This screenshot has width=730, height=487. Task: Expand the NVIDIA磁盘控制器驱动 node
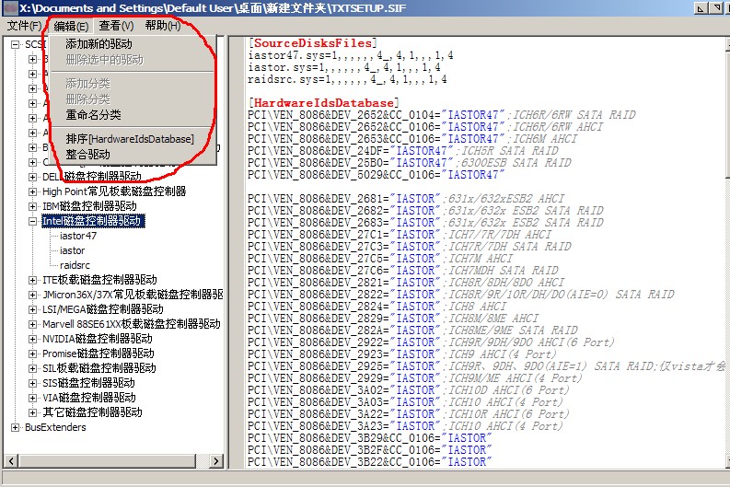32,339
